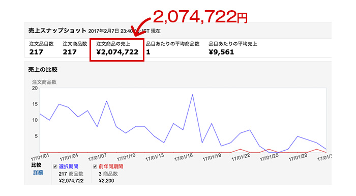Viewport: 356px width, 196px height.
Task: Uncheck the 前年同期間 checkbox
Action: point(95,166)
